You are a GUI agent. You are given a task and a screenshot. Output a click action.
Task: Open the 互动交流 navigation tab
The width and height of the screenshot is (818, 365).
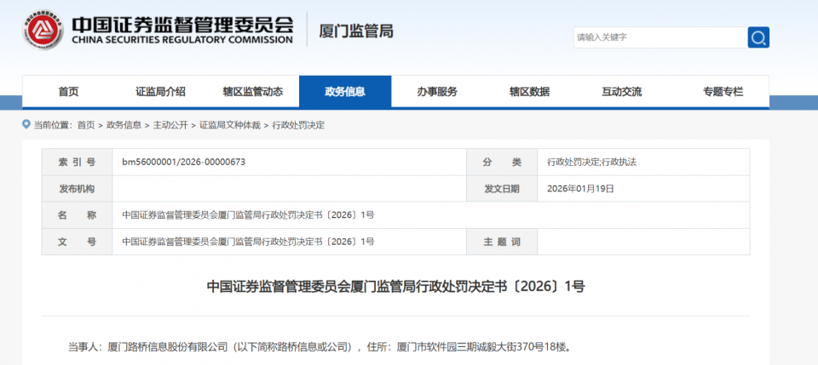(621, 92)
